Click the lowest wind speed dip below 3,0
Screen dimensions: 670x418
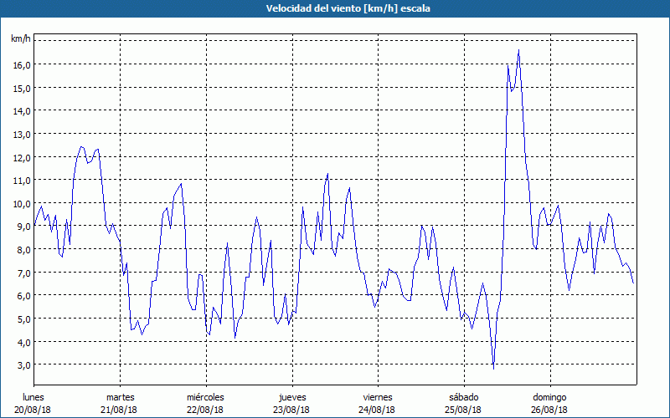tap(494, 369)
